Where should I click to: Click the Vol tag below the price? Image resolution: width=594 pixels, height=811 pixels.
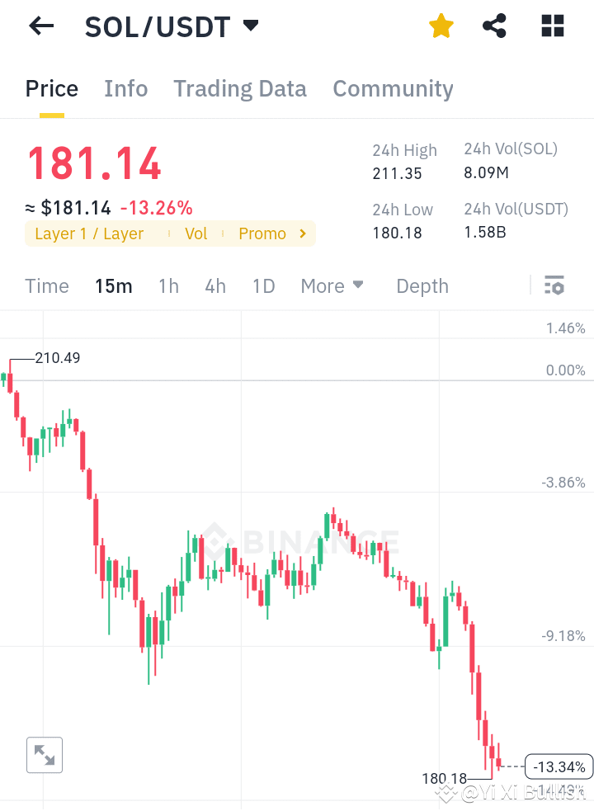196,233
